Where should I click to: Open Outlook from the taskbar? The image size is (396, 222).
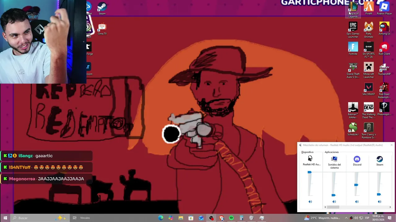201,218
